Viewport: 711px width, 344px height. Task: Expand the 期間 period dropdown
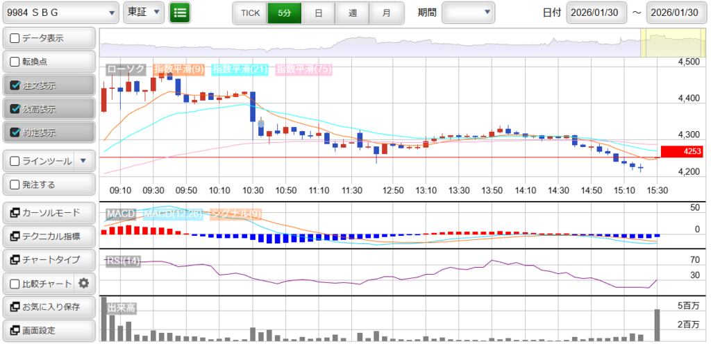tap(468, 12)
